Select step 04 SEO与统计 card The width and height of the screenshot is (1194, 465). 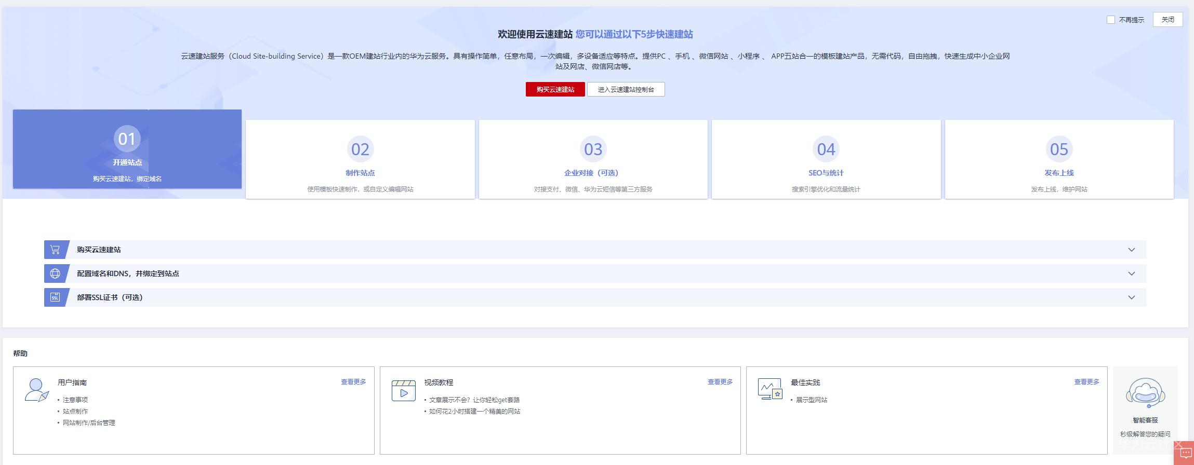tap(826, 159)
